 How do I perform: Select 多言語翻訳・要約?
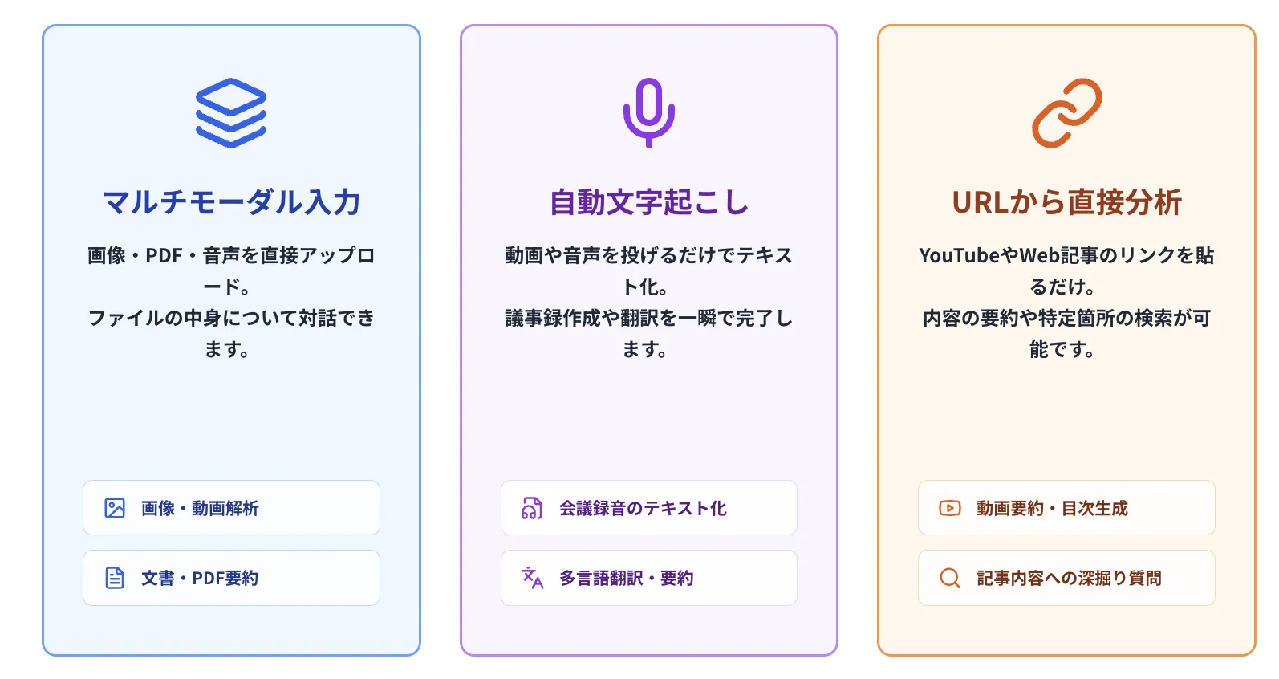click(648, 577)
